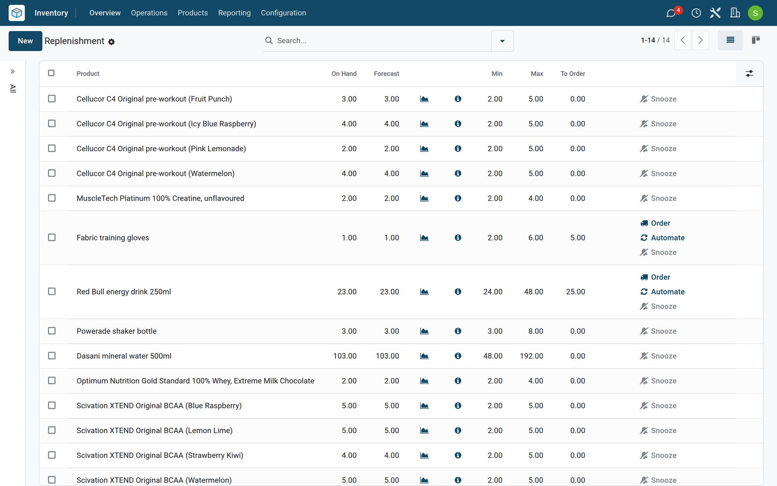Show forecast graph for Scivation XTEND Blue Raspberry
777x486 pixels.
click(424, 406)
